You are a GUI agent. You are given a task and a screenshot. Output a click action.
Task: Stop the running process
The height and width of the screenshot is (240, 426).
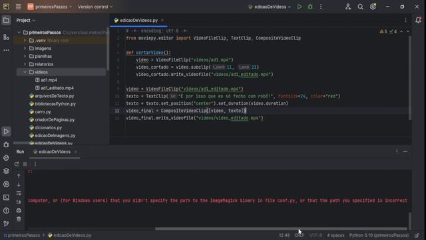pyautogui.click(x=25, y=164)
